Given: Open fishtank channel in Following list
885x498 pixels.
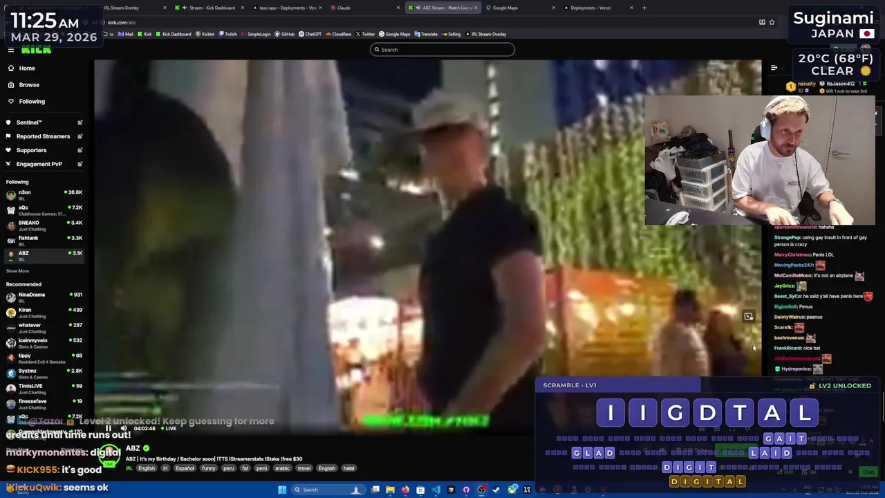Looking at the screenshot, I should pos(44,240).
